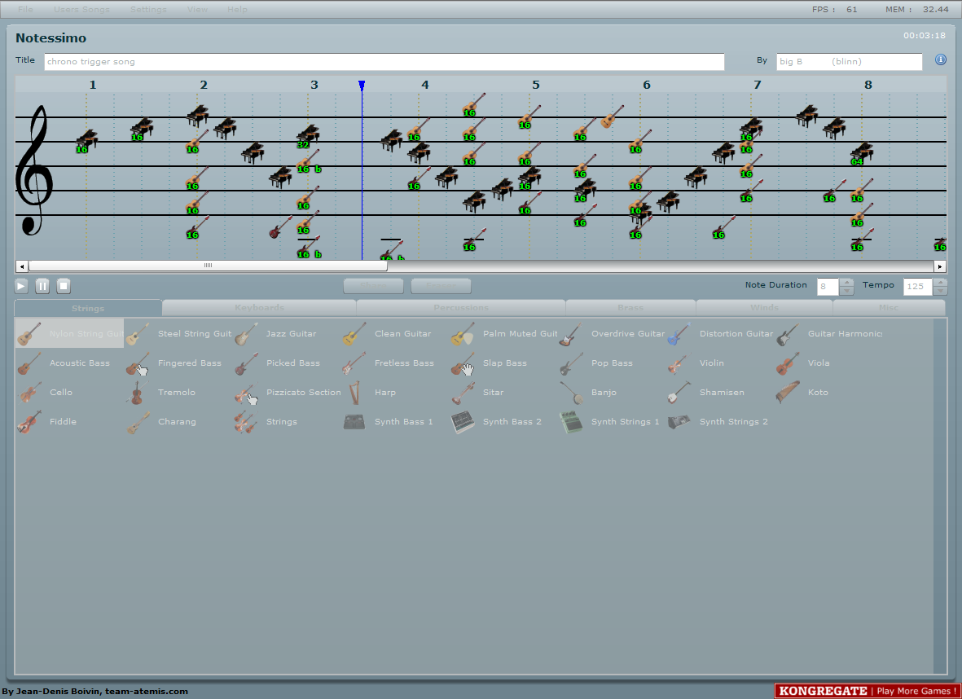This screenshot has width=962, height=699.
Task: Click the Note Duration number field
Action: click(x=828, y=287)
